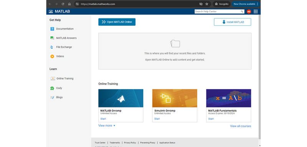Viewport: 307px width, 147px height.
Task: Open Chrome three-dot menu
Action: [257, 4]
